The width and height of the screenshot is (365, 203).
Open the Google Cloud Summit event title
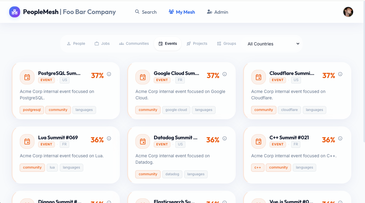coord(177,73)
